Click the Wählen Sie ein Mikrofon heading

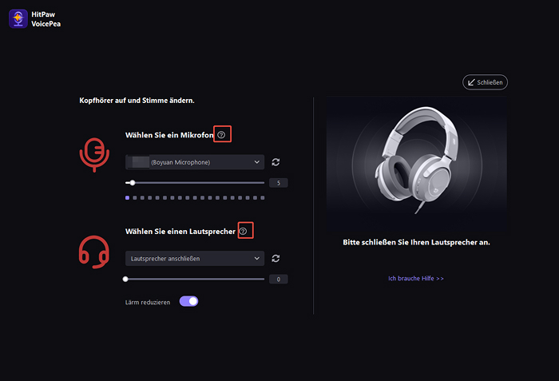[169, 135]
